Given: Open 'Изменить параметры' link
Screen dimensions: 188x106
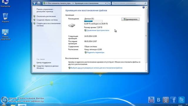Looking at the screenshot, I should pos(95,52).
